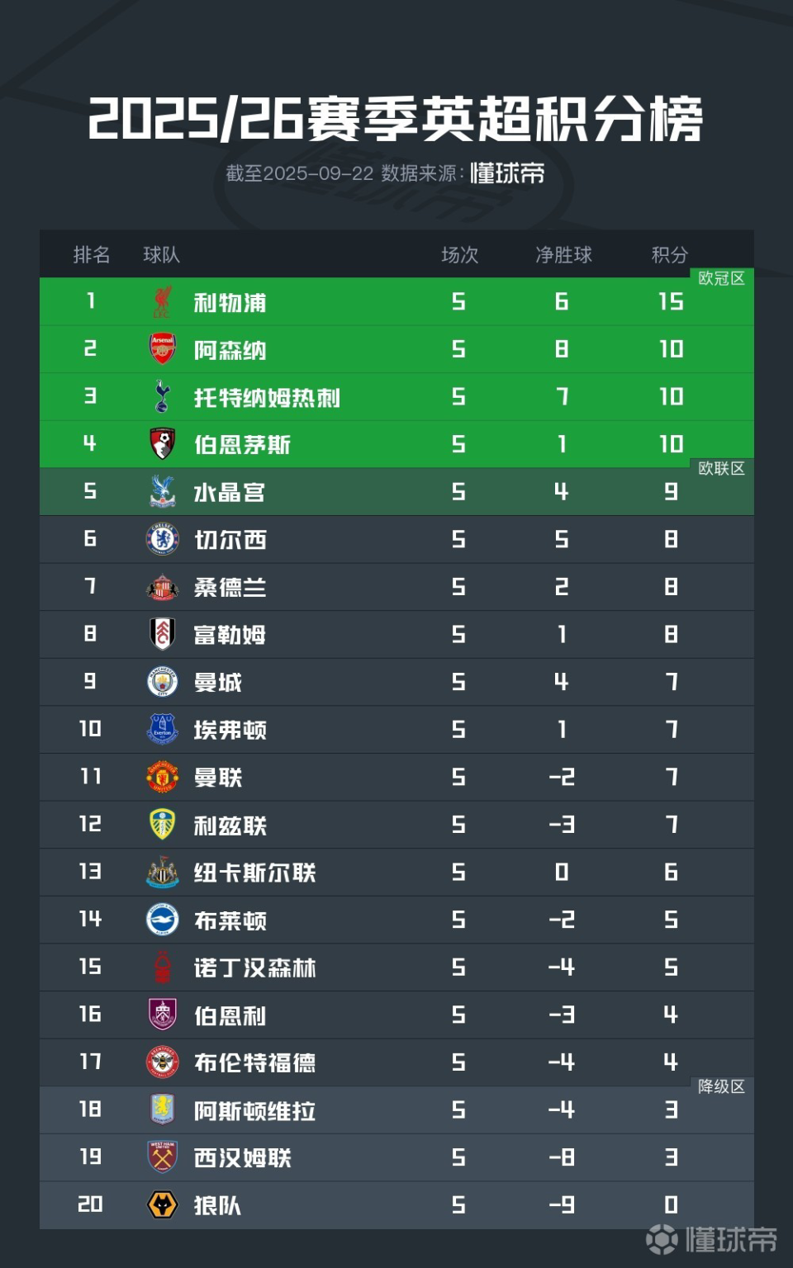Open the Manchester City crest
The width and height of the screenshot is (793, 1268).
pos(163,682)
